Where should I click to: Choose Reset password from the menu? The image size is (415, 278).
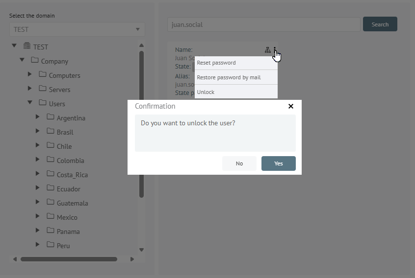click(236, 63)
